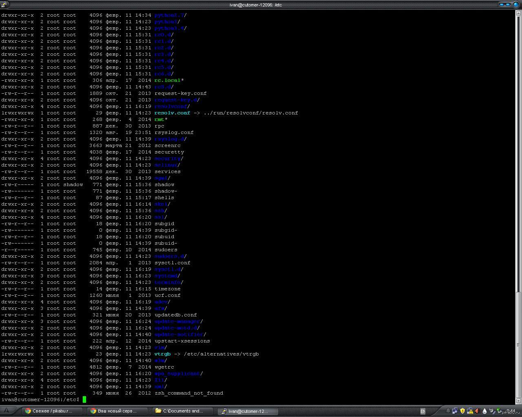522x417 pixels.
Task: Click the 'shells' file name
Action: (x=164, y=198)
